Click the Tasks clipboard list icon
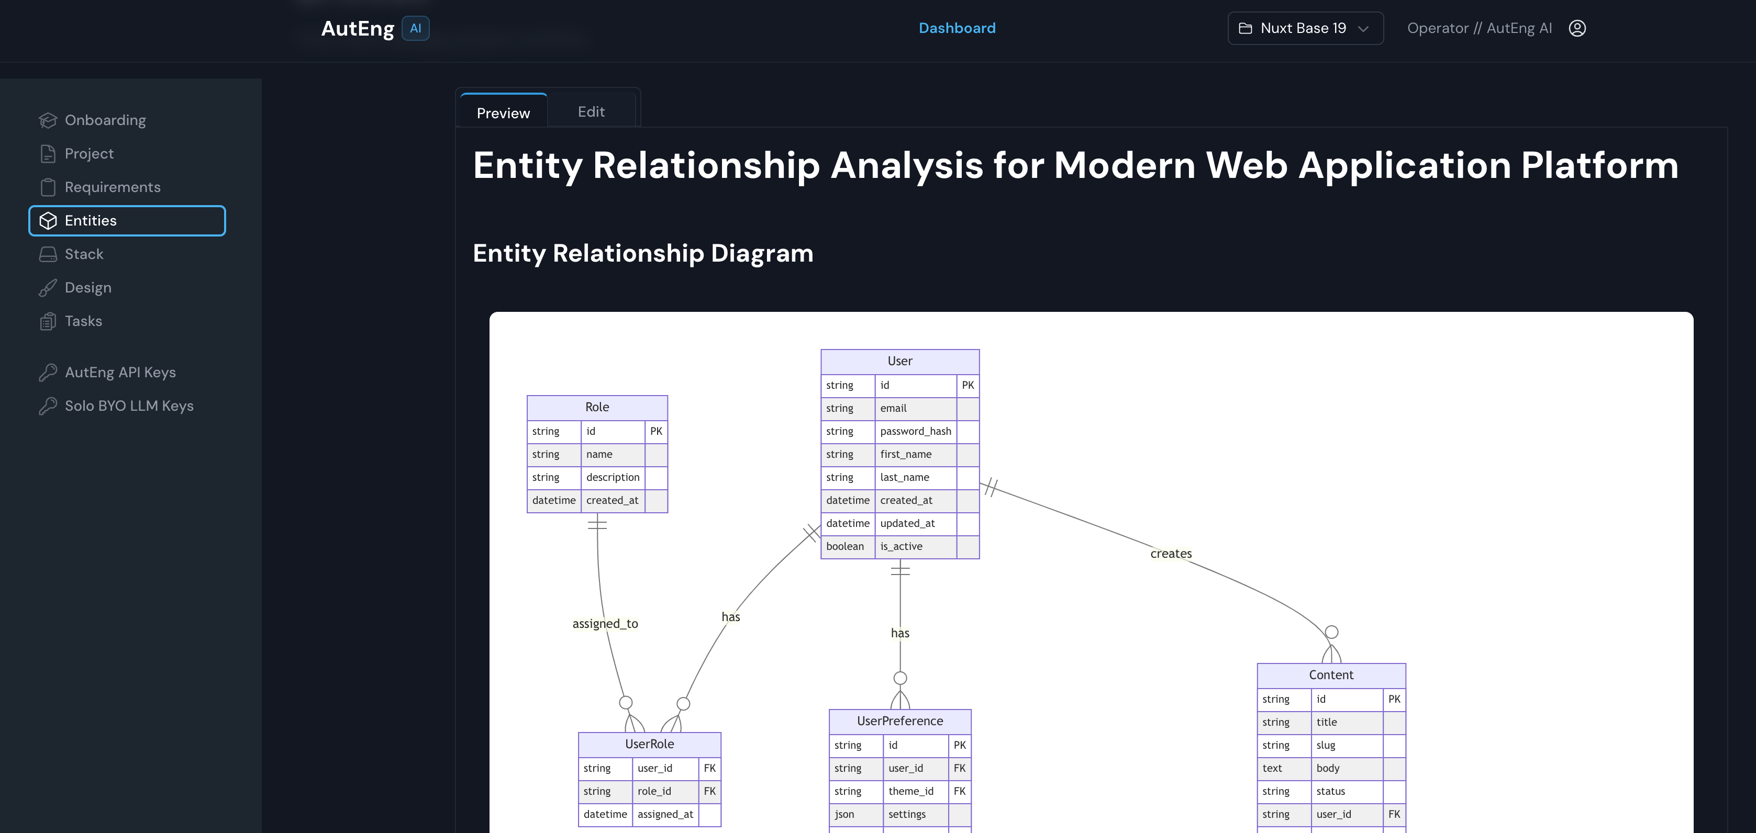This screenshot has height=833, width=1756. click(x=48, y=321)
